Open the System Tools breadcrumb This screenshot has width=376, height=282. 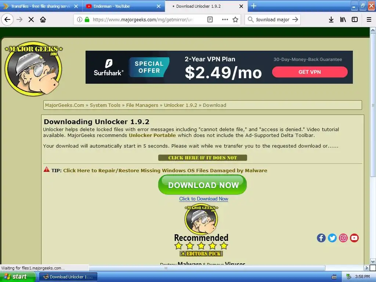click(x=105, y=105)
